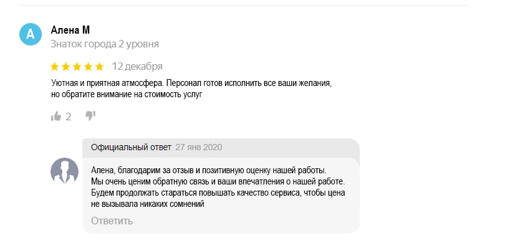The image size is (520, 248).
Task: Click review line "но обратите внимание на стоимость услуг"
Action: (x=127, y=95)
